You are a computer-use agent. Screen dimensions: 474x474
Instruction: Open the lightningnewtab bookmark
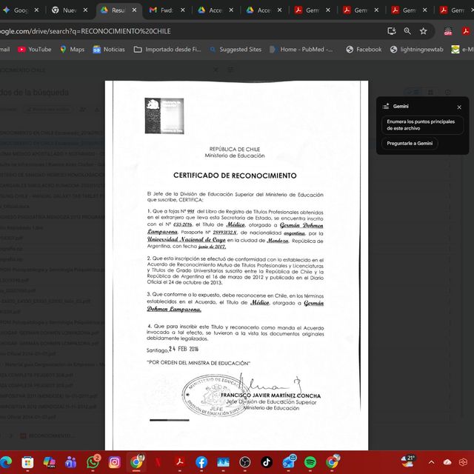coord(417,50)
